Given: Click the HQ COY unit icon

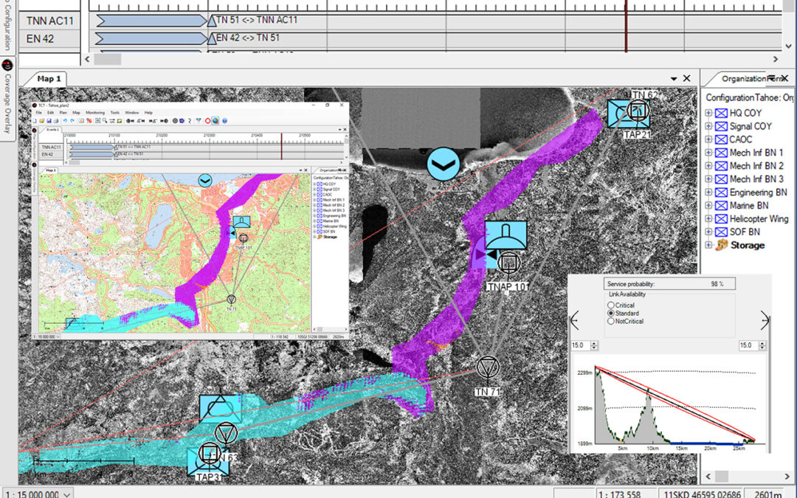Looking at the screenshot, I should (x=721, y=114).
